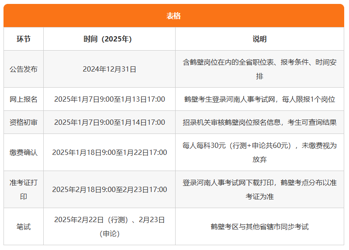Click the 缴费确认 row label

[x=24, y=152]
